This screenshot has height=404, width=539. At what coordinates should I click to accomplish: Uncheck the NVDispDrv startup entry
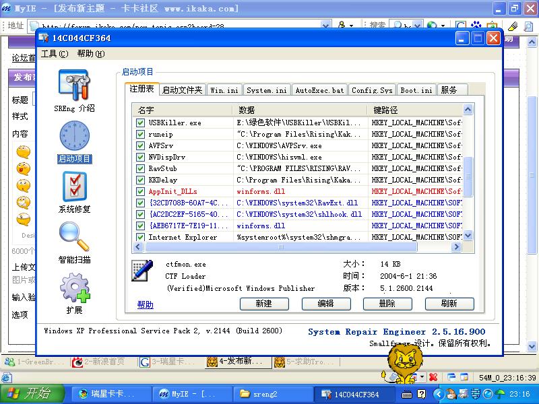click(140, 157)
